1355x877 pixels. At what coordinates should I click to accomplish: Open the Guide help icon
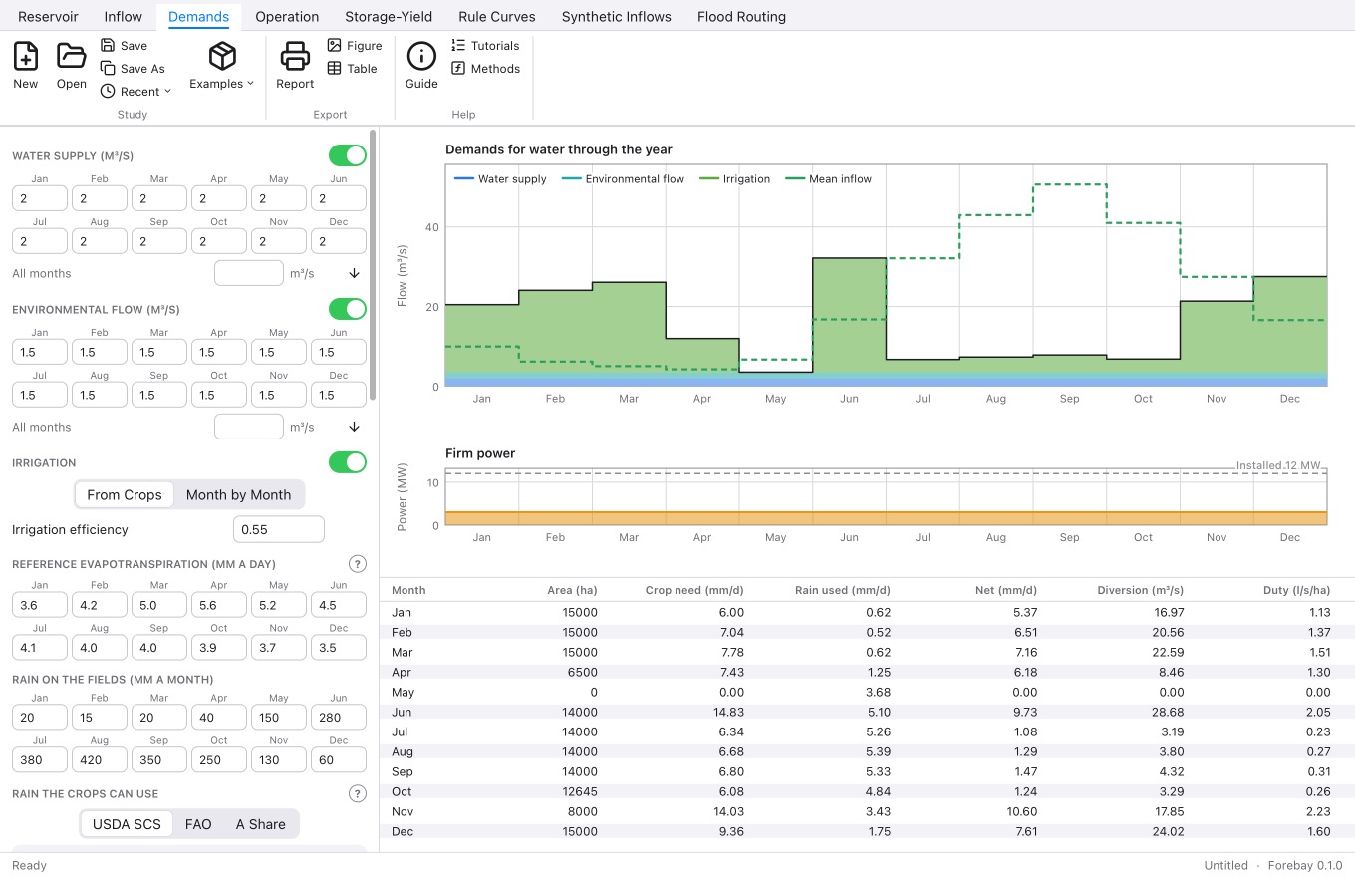point(421,66)
